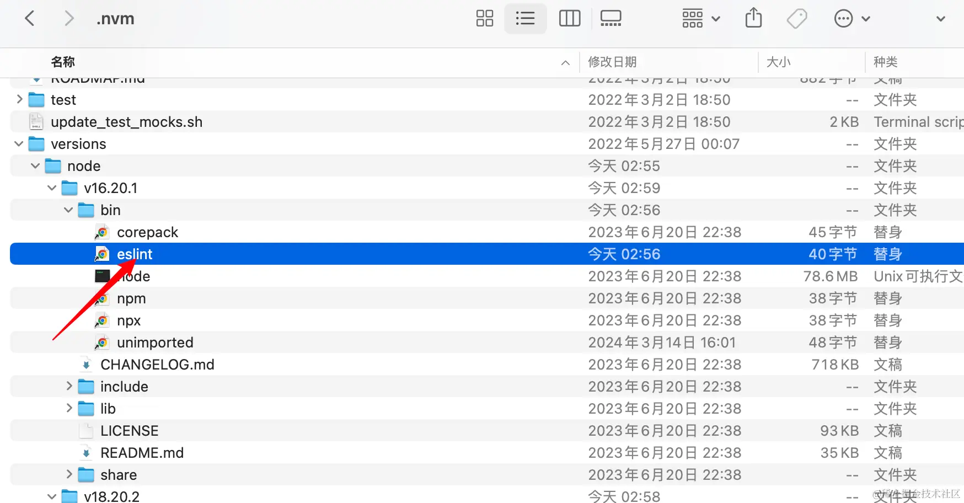Select the README.md file name
This screenshot has height=503, width=964.
(142, 453)
